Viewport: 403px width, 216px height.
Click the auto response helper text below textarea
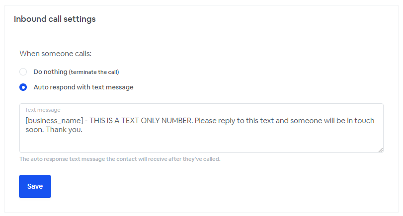click(x=120, y=159)
